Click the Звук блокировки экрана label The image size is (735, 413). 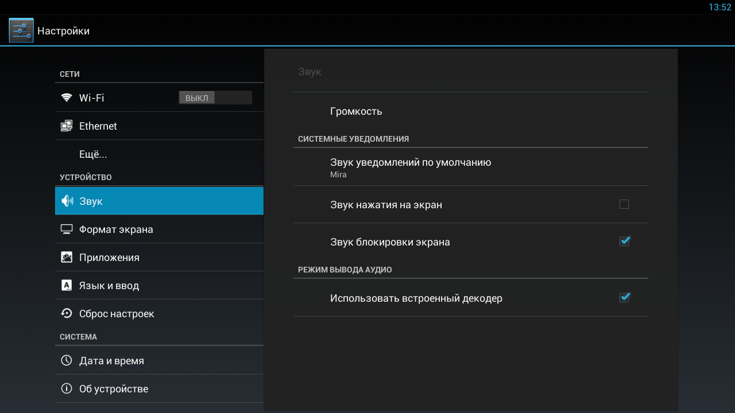tap(390, 242)
